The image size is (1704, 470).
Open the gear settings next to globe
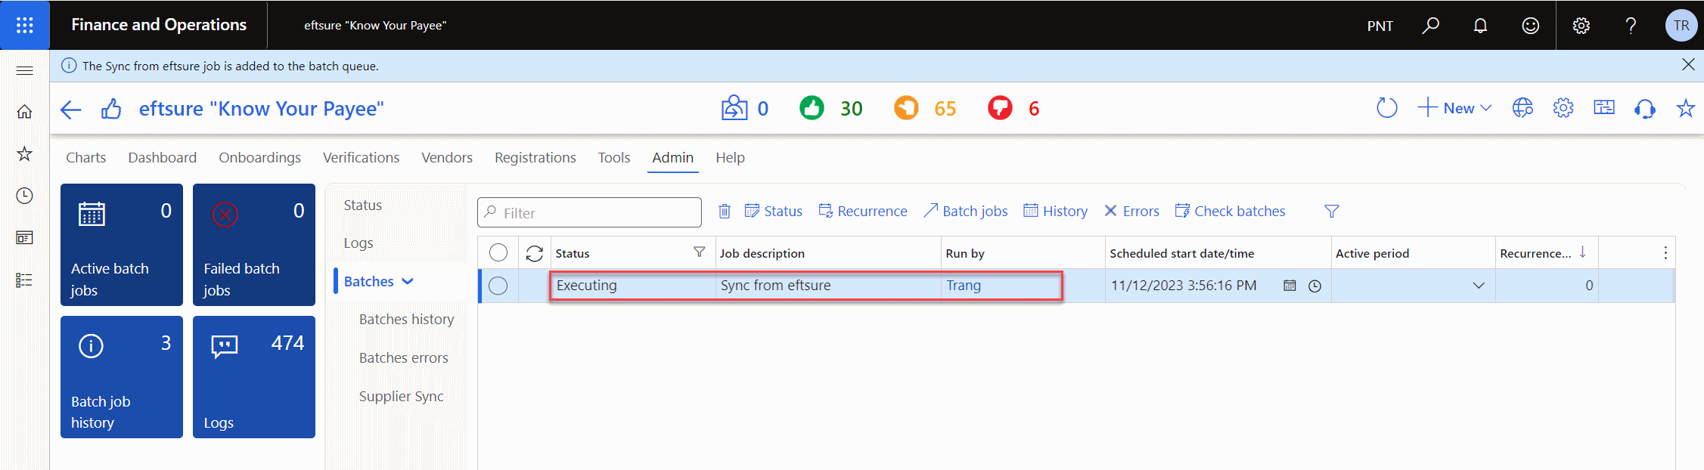coord(1563,108)
